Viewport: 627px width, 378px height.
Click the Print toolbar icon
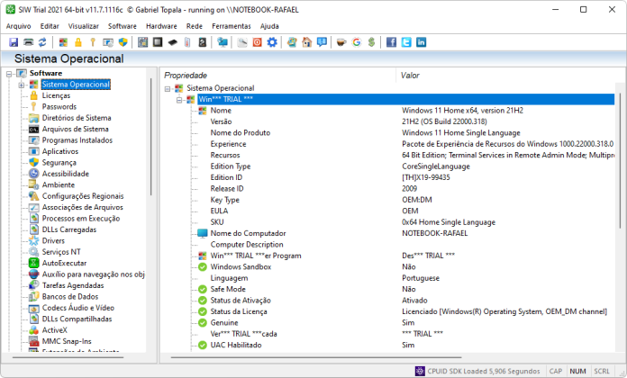(29, 42)
